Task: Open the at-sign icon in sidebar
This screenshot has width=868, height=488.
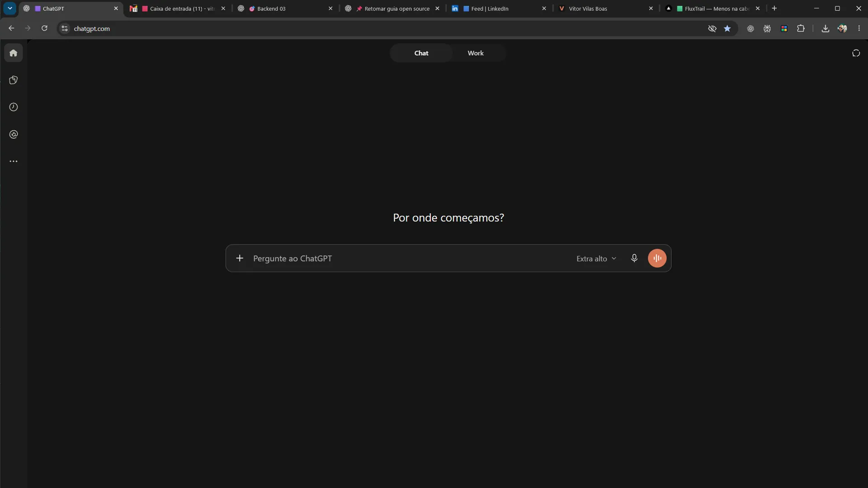Action: pyautogui.click(x=14, y=134)
